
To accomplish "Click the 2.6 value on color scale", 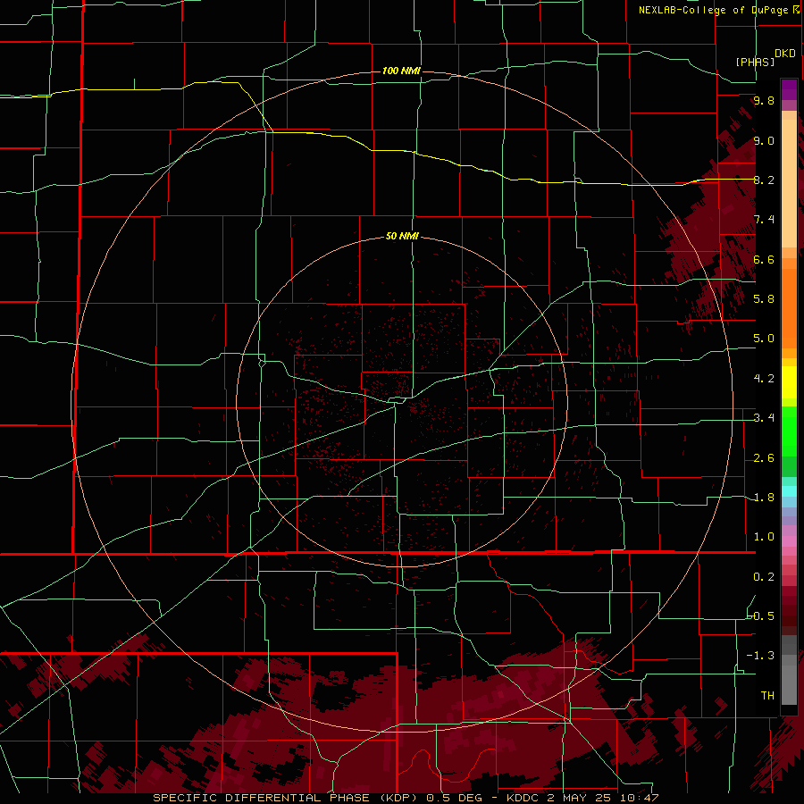I will (x=764, y=458).
